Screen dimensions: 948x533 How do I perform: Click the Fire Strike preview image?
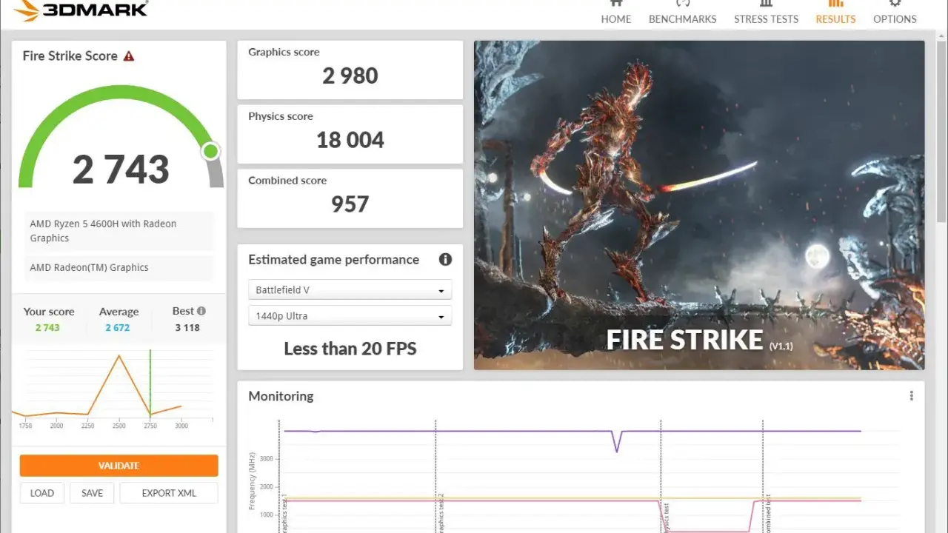coord(699,205)
